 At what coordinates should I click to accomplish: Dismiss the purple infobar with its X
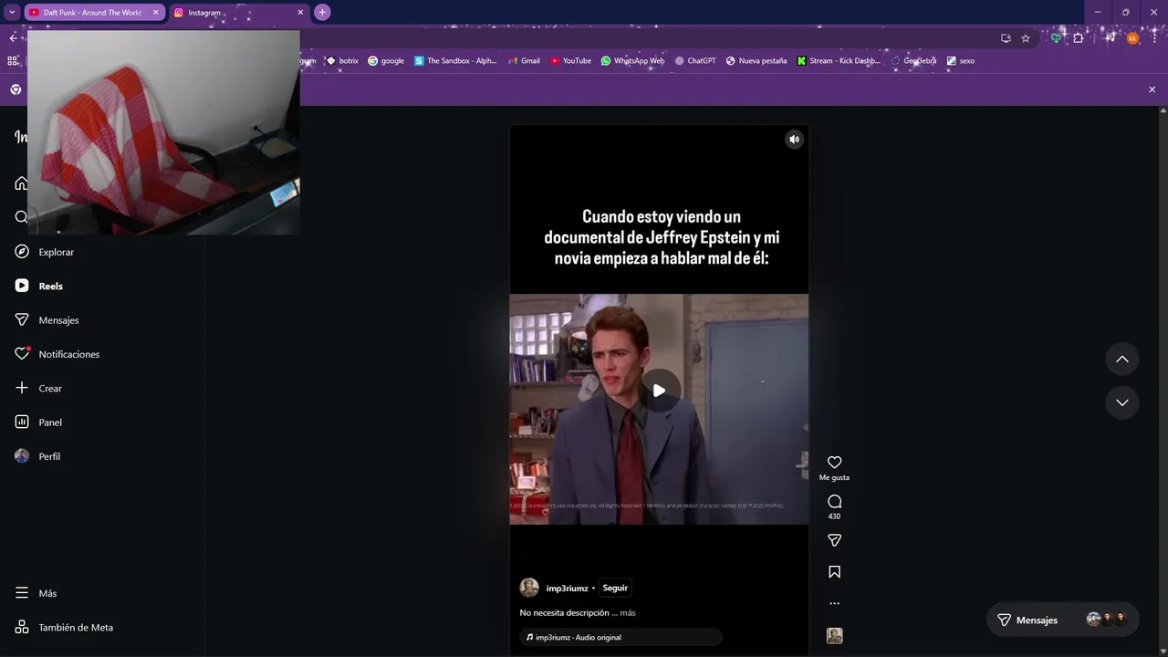pos(1152,89)
